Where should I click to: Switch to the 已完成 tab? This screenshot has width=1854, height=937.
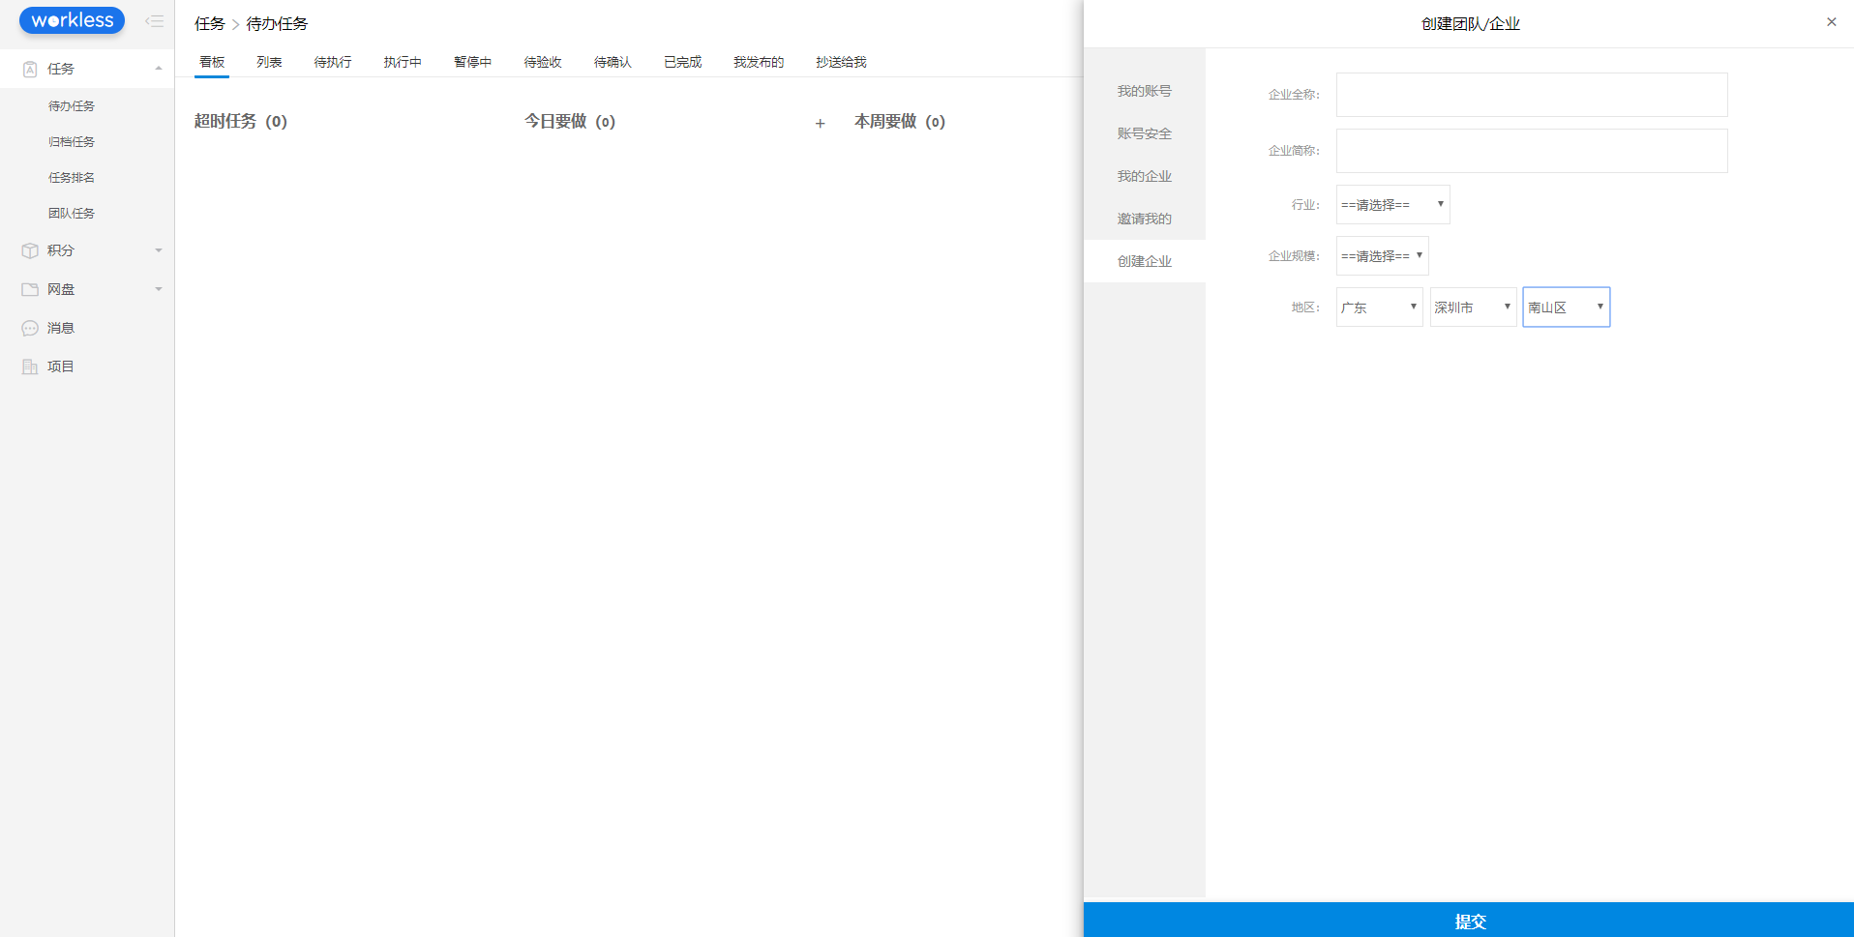[x=682, y=61]
